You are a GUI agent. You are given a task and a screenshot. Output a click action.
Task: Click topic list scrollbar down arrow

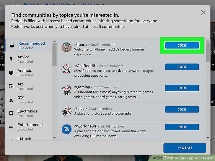[x=54, y=138]
